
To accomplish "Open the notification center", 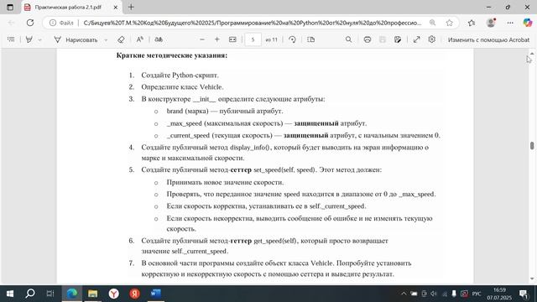I will (x=524, y=294).
